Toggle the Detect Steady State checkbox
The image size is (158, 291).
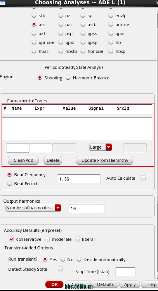[61, 269]
